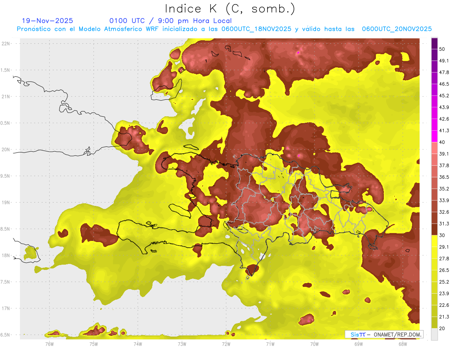Click the "0100 UTC / 9:00 pm Hora Local" time text
452x349 pixels.
tap(170, 21)
